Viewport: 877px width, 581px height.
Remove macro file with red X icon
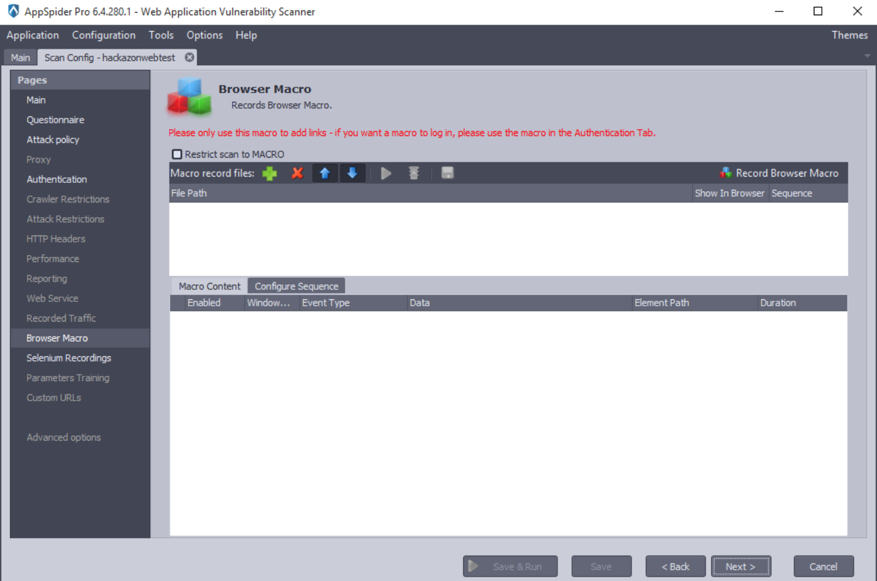click(x=297, y=173)
